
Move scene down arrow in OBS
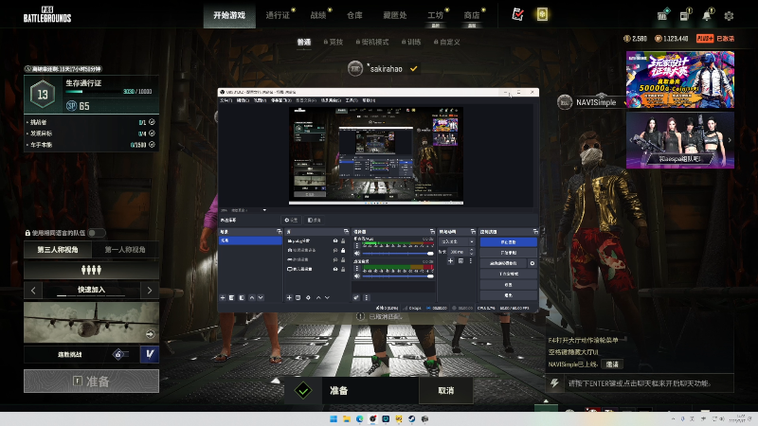261,297
